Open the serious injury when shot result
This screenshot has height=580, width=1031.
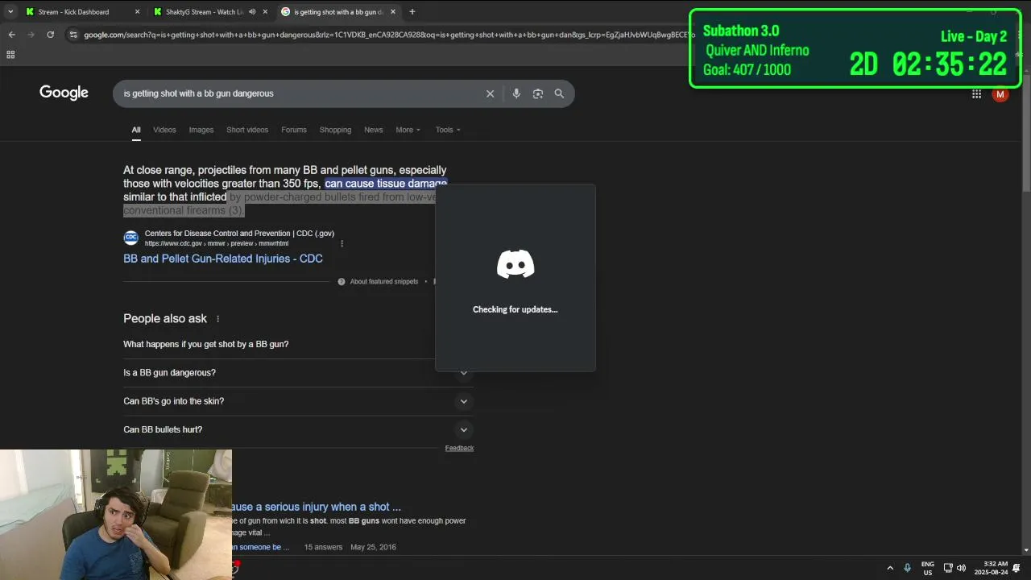tap(316, 507)
